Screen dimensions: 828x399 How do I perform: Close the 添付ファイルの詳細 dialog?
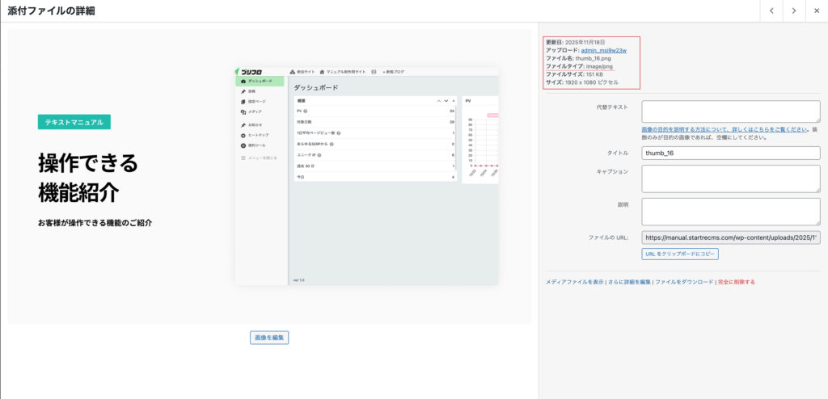point(816,10)
